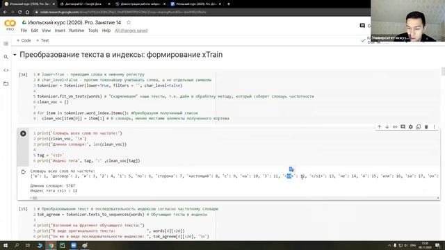Screen dimensions: 445x250
Task: Mirror the selected cell in a tab
Action: (x=419, y=127)
